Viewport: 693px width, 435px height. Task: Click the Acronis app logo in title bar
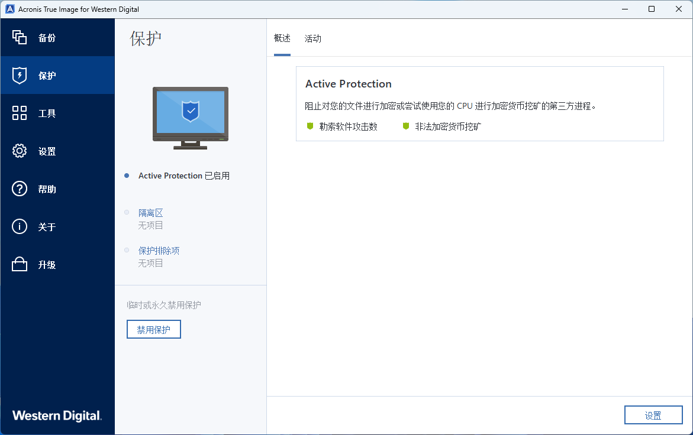pyautogui.click(x=9, y=9)
